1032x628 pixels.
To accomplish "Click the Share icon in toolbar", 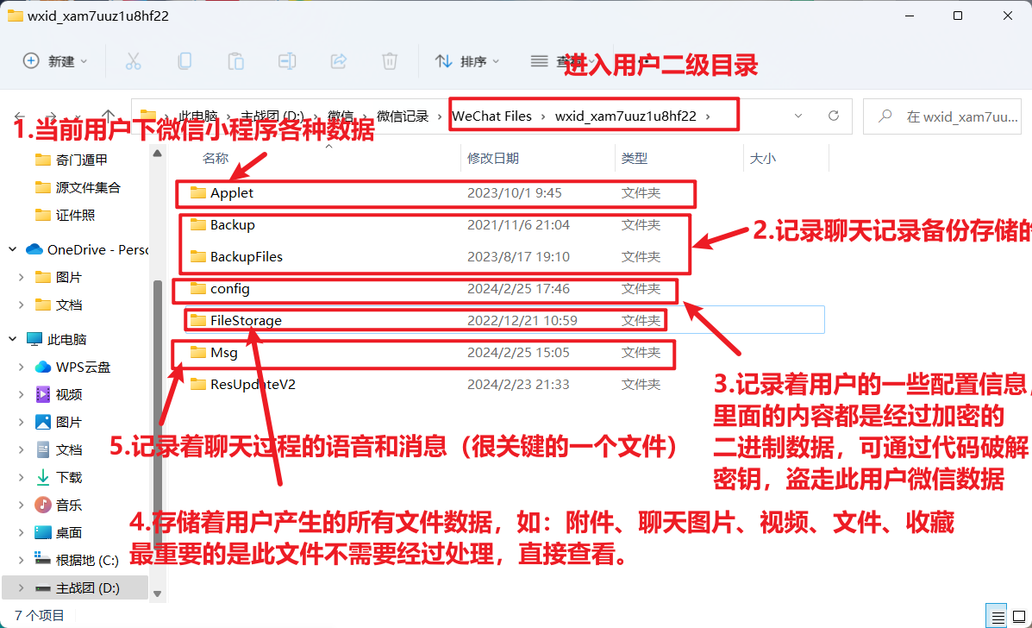I will (338, 61).
